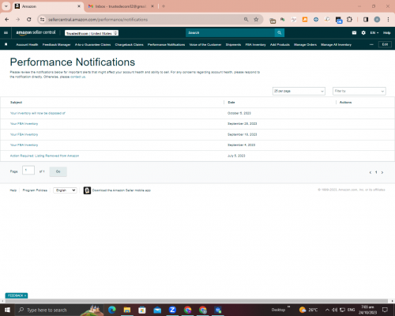
Task: Open the 25 per page dropdown
Action: 299,91
